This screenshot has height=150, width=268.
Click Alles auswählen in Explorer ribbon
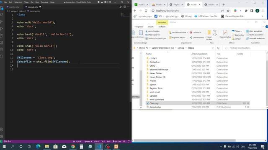(x=254, y=31)
